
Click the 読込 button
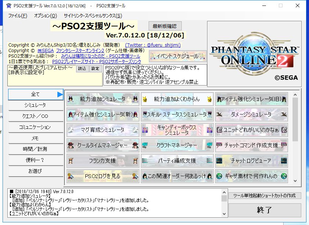pyautogui.click(x=82, y=68)
